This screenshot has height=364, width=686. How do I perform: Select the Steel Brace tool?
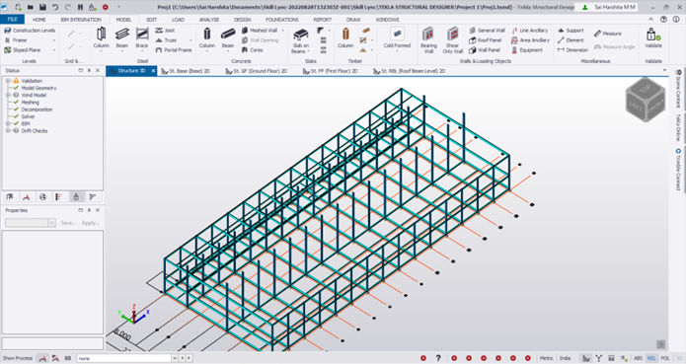142,38
